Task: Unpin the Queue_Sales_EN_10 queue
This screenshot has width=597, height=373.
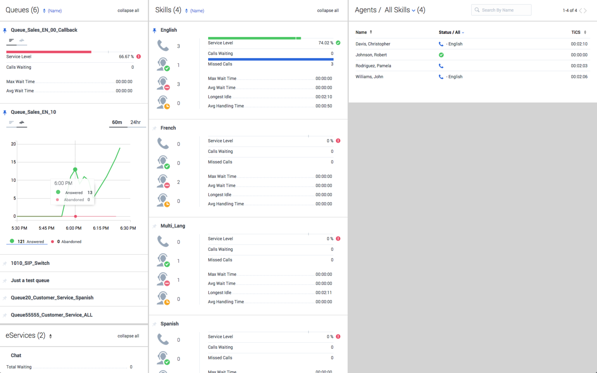Action: coord(5,112)
